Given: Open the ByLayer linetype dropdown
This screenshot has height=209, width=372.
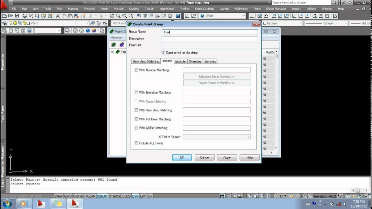Looking at the screenshot, I should [346, 23].
